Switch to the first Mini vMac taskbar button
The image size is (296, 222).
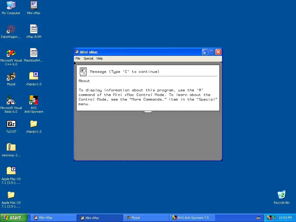[53, 218]
